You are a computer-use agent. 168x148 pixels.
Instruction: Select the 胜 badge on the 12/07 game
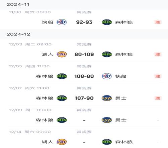coord(158,98)
